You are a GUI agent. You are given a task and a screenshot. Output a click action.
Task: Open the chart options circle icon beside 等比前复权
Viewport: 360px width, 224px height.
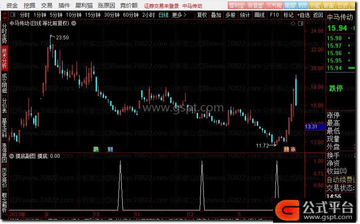coord(74,23)
